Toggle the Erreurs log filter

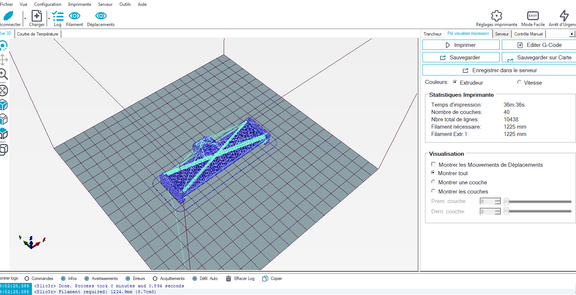[128, 279]
